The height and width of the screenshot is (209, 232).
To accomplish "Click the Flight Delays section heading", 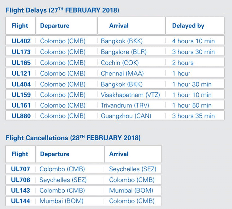I will (62, 10).
